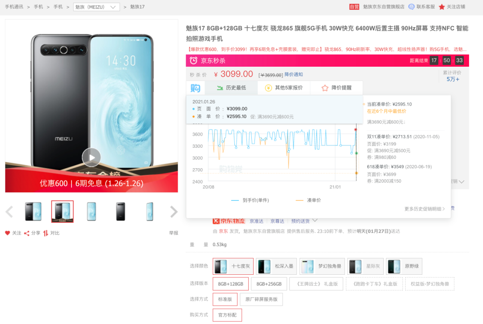Show next product thumbnails with right arrow
Viewport: 483px width, 324px height.
pyautogui.click(x=174, y=212)
